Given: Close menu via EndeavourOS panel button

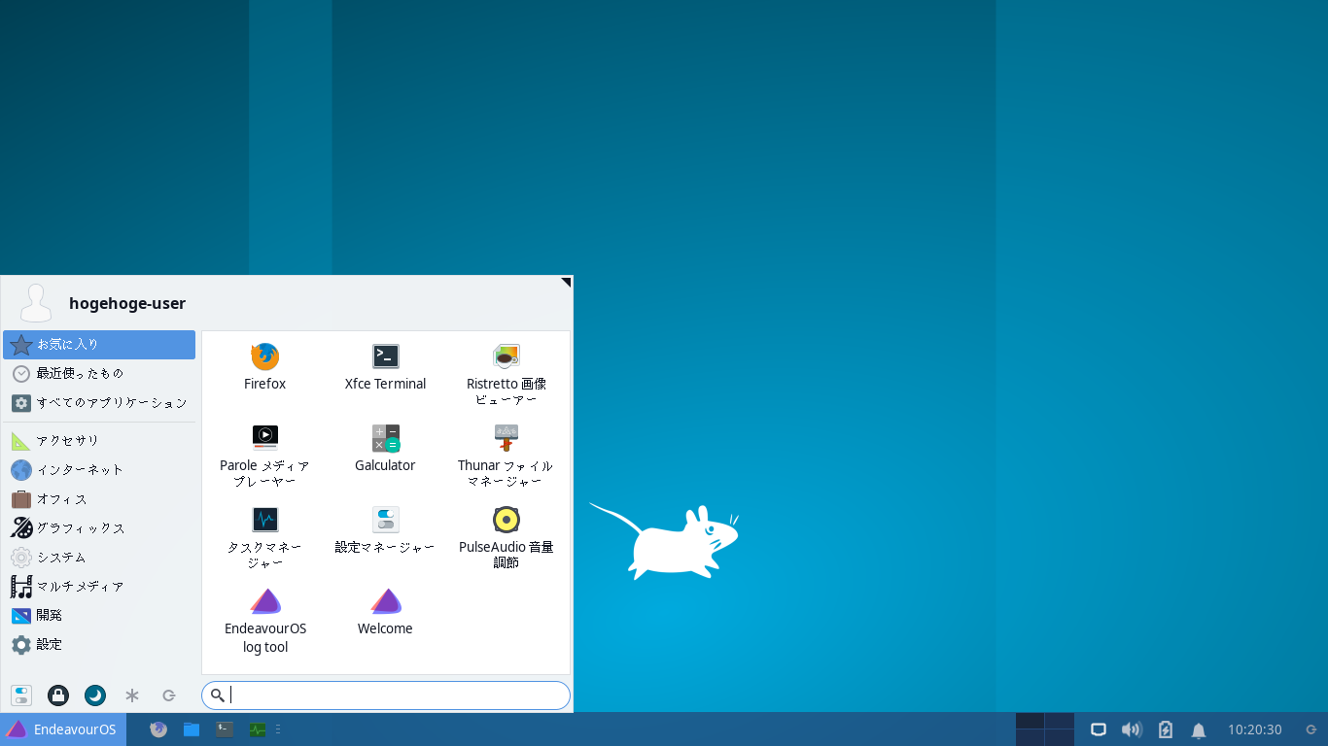Looking at the screenshot, I should 63,729.
